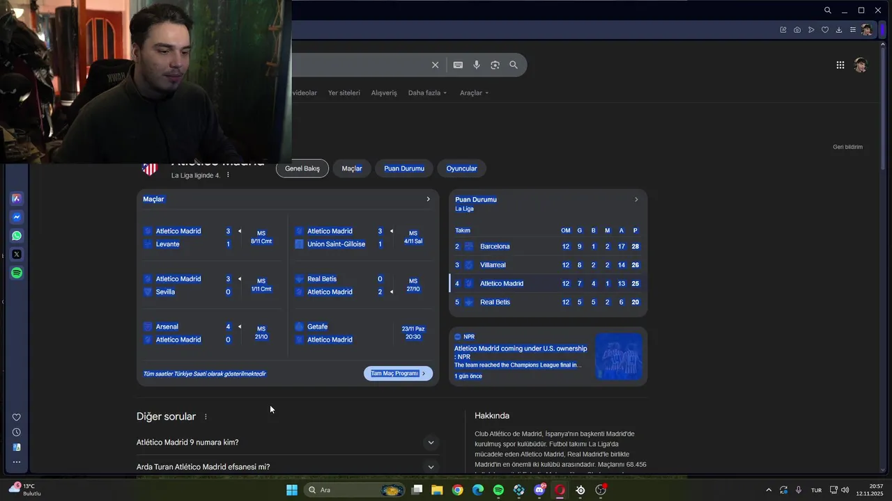
Task: Click the Opera tab search magnifier
Action: click(827, 10)
